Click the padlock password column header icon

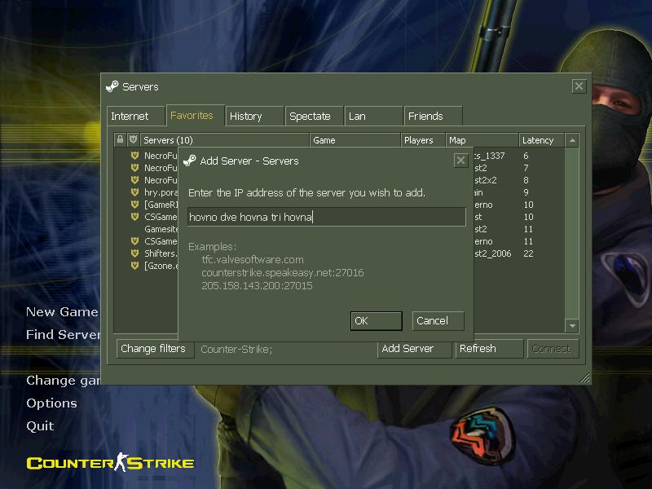pos(121,140)
